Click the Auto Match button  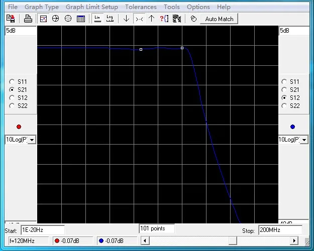click(219, 19)
